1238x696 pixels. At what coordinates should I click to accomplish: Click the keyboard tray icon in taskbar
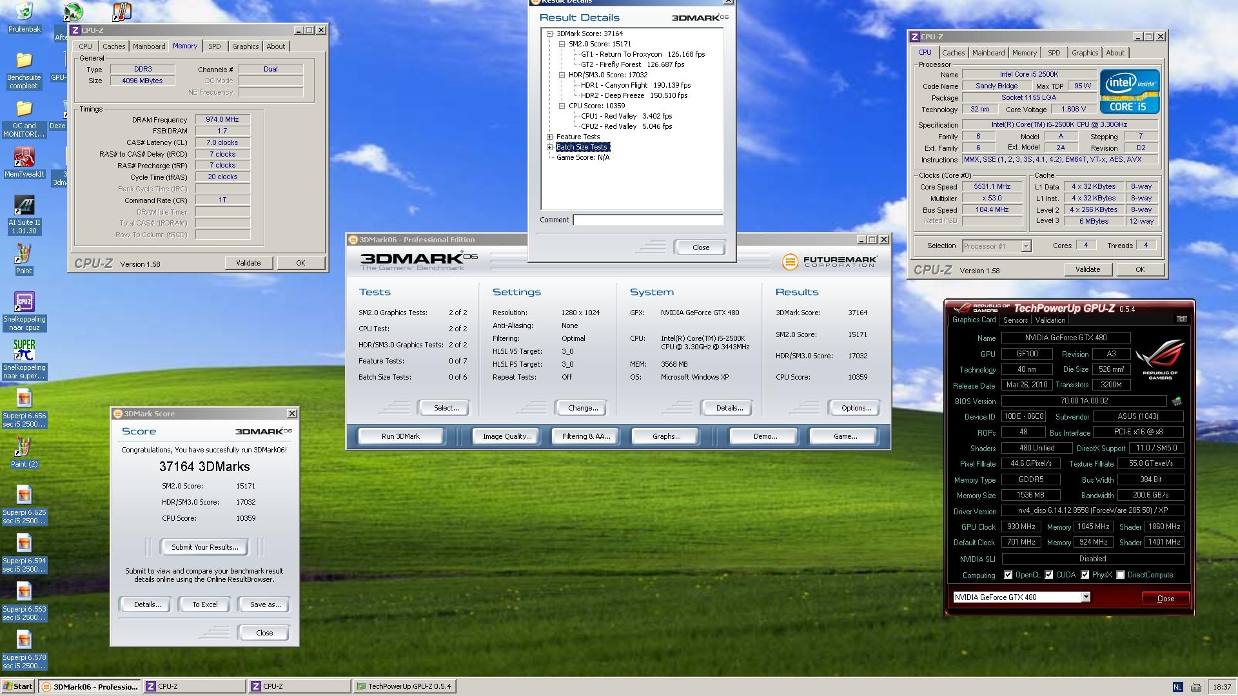tap(1195, 687)
